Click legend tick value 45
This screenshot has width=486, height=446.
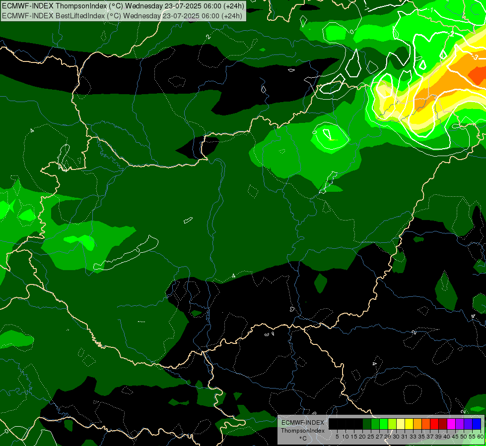[x=455, y=437]
